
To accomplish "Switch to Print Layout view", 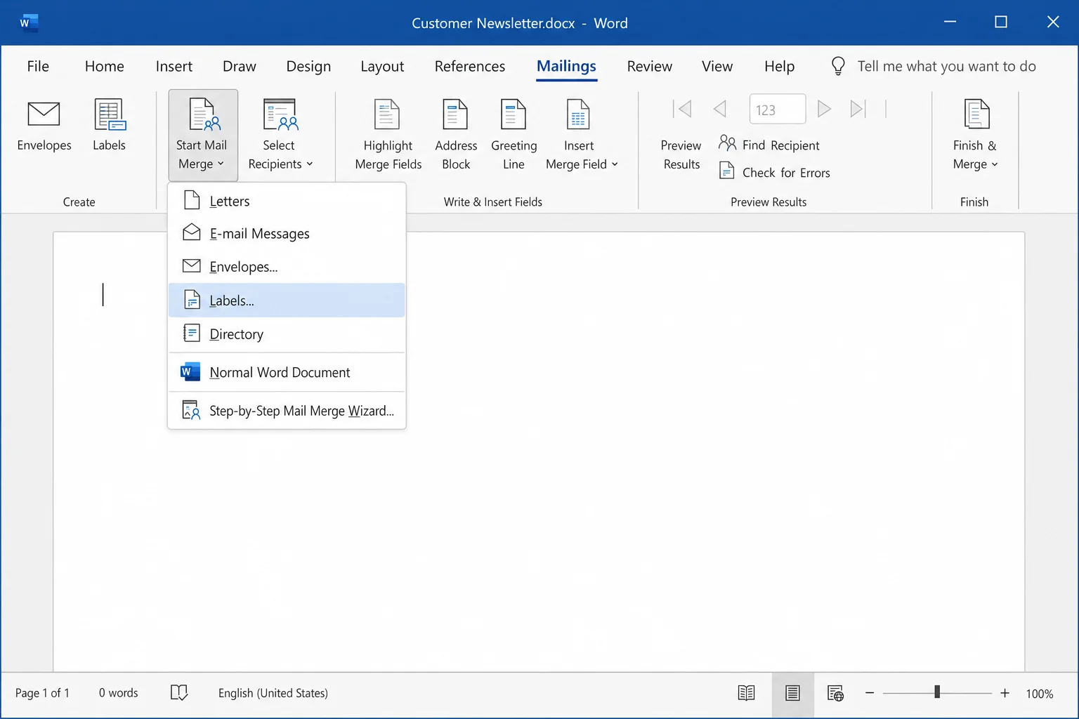I will point(792,693).
